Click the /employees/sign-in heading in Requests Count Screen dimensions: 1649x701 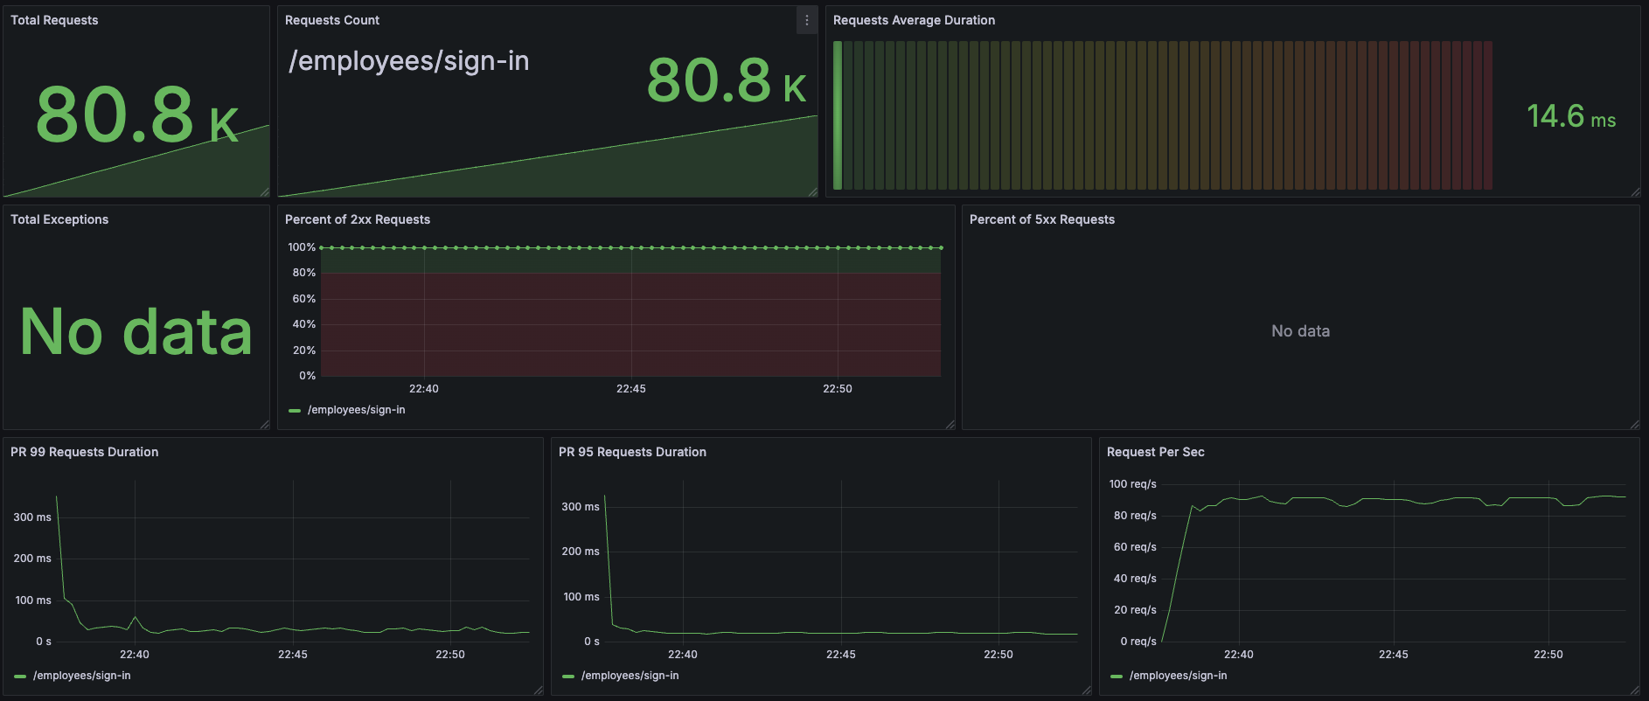coord(409,61)
